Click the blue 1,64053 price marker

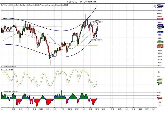[160, 6]
